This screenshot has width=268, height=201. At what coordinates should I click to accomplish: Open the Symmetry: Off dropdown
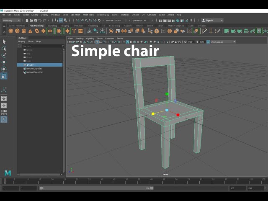tap(139, 21)
